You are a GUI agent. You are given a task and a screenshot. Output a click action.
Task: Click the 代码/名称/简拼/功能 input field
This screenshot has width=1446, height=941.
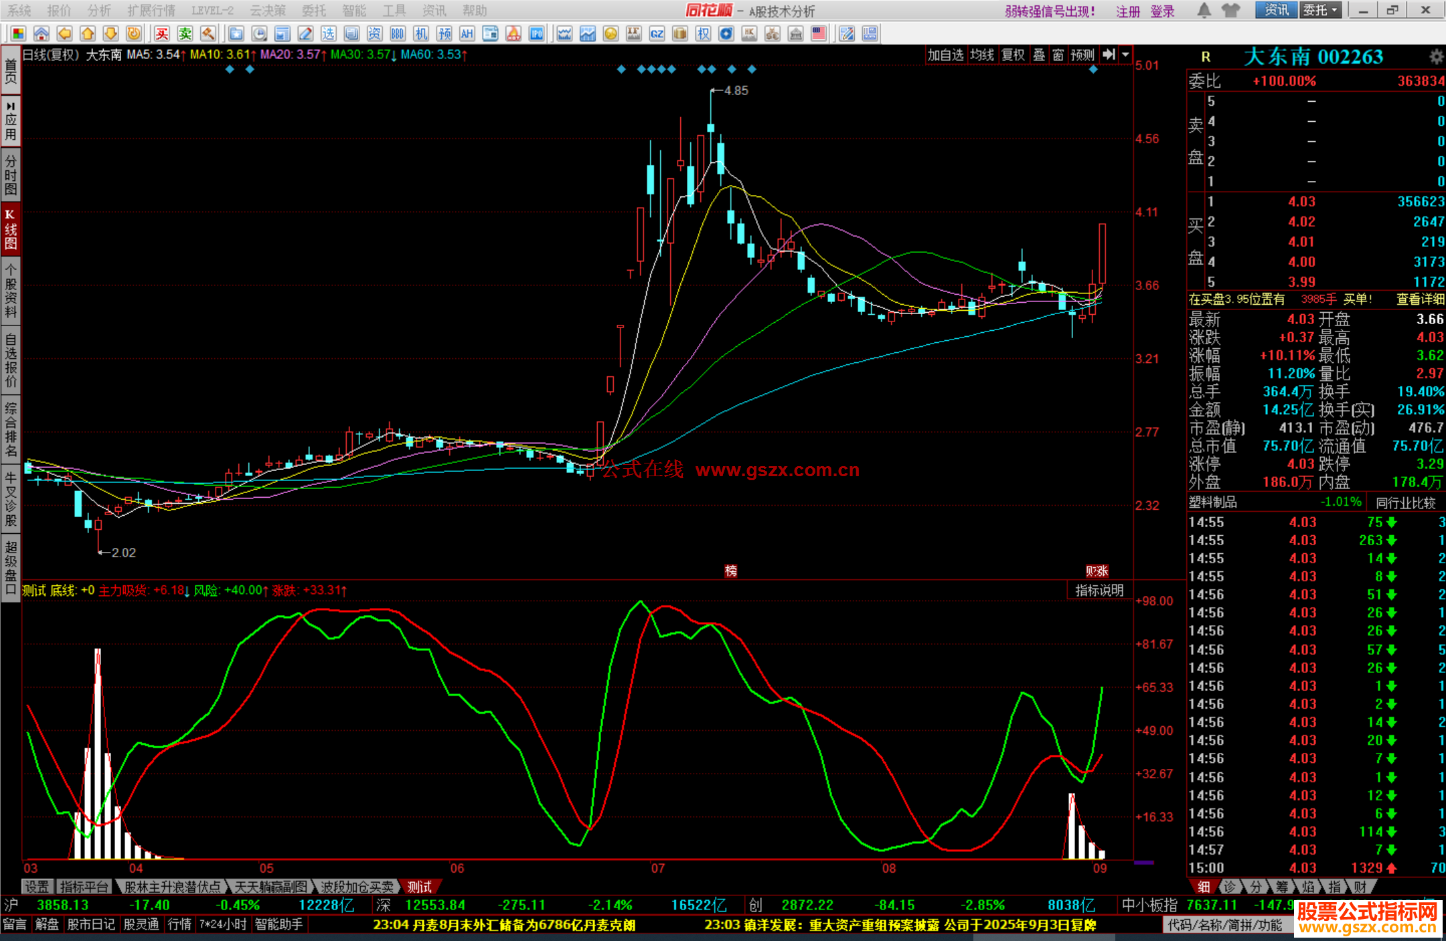click(x=1224, y=925)
